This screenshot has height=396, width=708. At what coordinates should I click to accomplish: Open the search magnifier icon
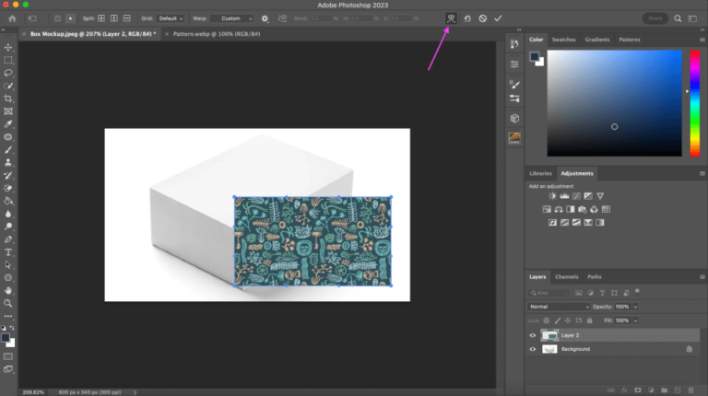(678, 18)
